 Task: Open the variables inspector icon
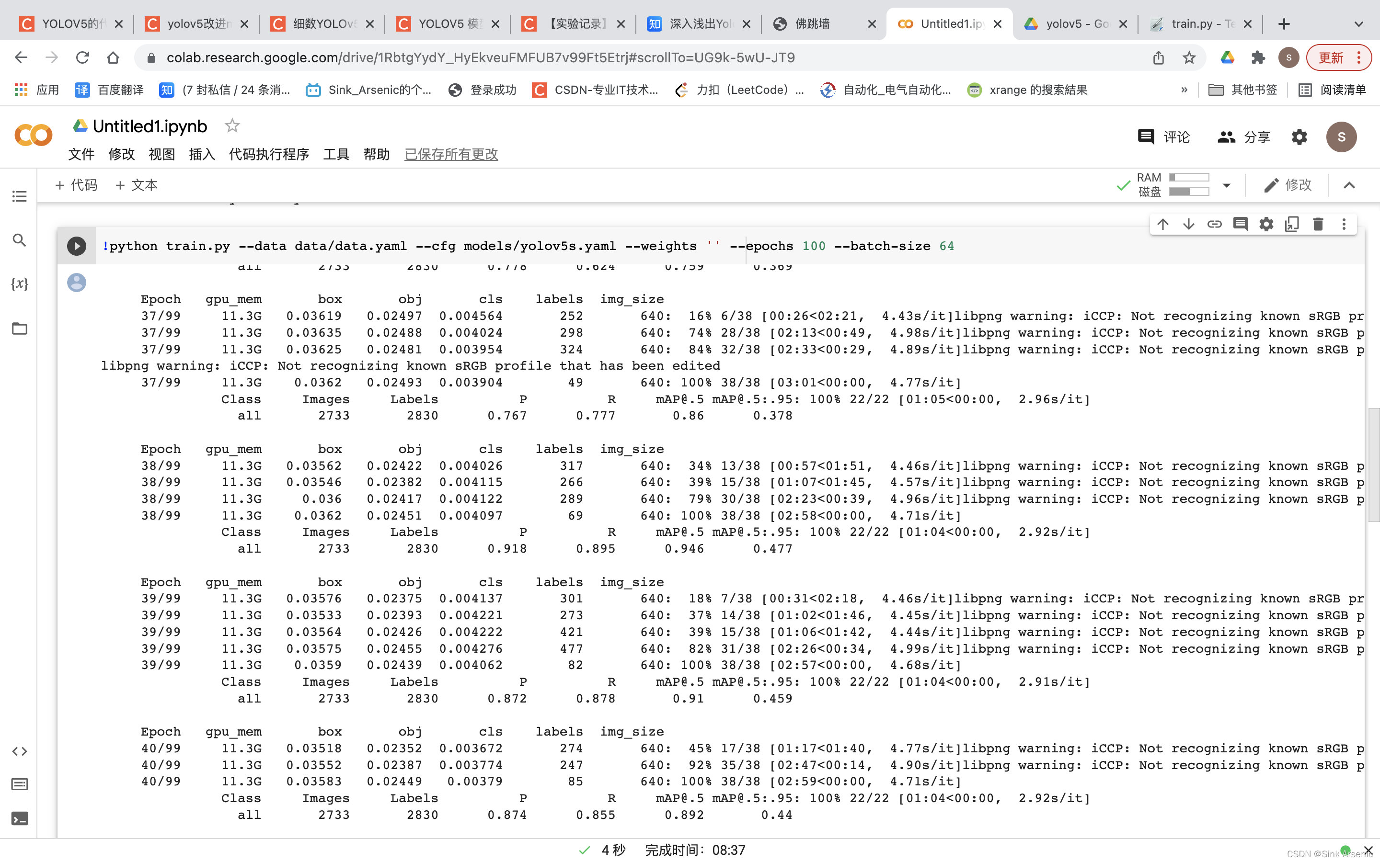click(x=19, y=284)
